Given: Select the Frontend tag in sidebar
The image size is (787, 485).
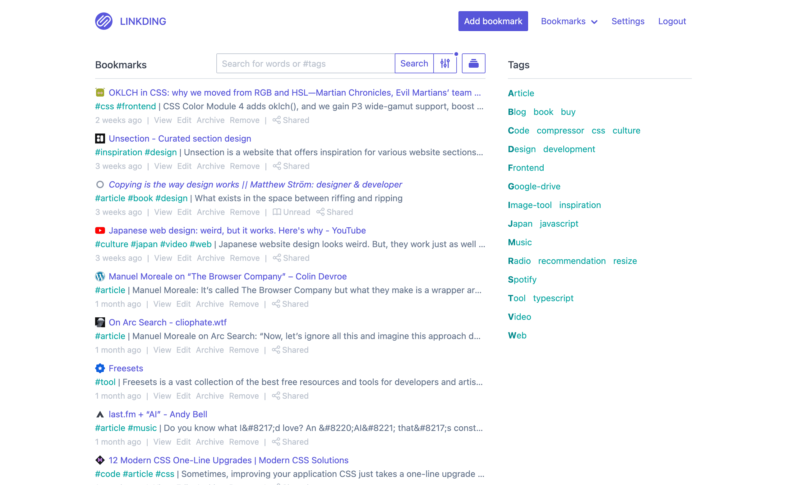Looking at the screenshot, I should [x=526, y=167].
